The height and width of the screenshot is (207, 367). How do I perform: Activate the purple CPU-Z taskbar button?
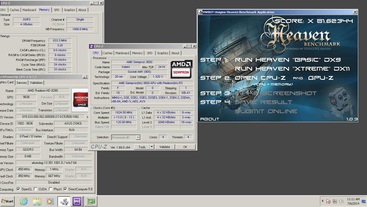click(x=77, y=201)
